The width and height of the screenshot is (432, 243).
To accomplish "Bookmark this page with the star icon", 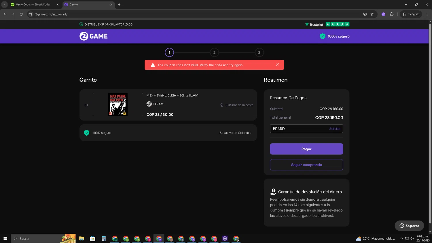I will pos(372,14).
